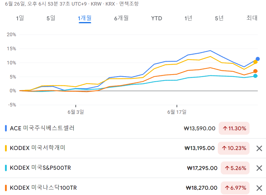
Task: Click the orange endpoint dot on chart
Action: 255,71
